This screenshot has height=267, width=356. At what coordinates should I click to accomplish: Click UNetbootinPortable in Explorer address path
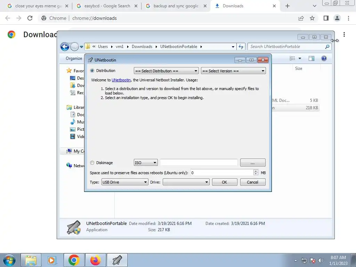pyautogui.click(x=179, y=47)
